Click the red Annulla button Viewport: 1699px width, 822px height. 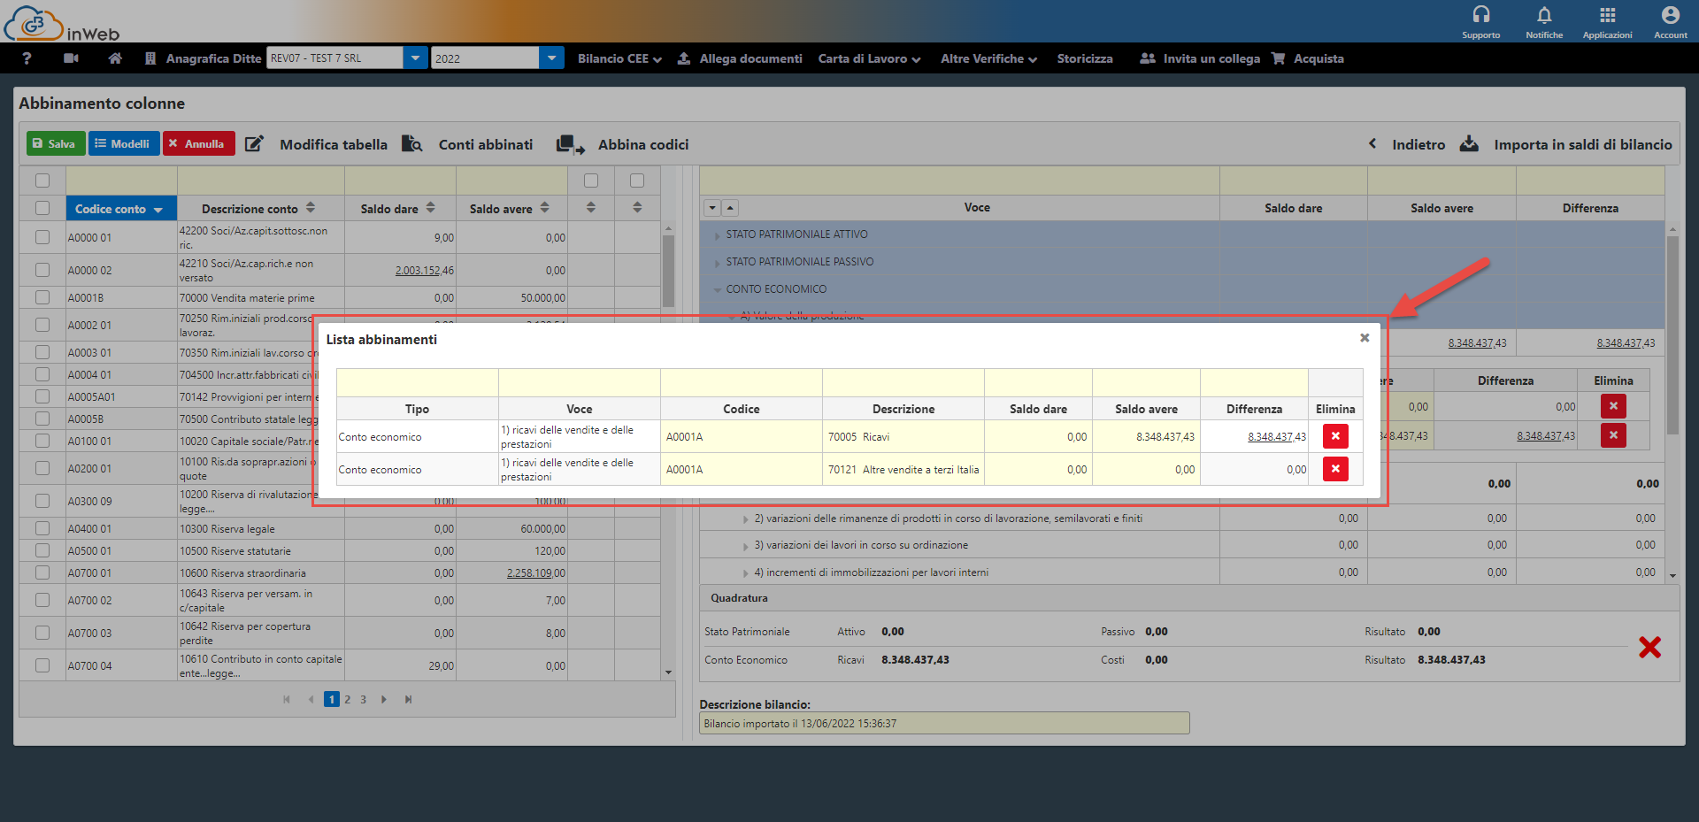[x=198, y=143]
